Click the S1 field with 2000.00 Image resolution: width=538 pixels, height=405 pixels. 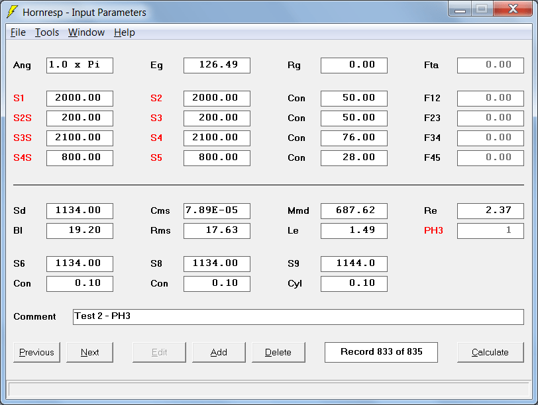[x=80, y=99]
